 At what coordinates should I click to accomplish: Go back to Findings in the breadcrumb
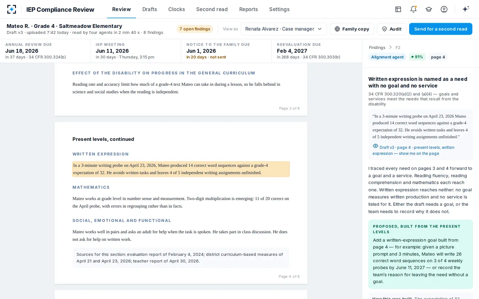377,48
